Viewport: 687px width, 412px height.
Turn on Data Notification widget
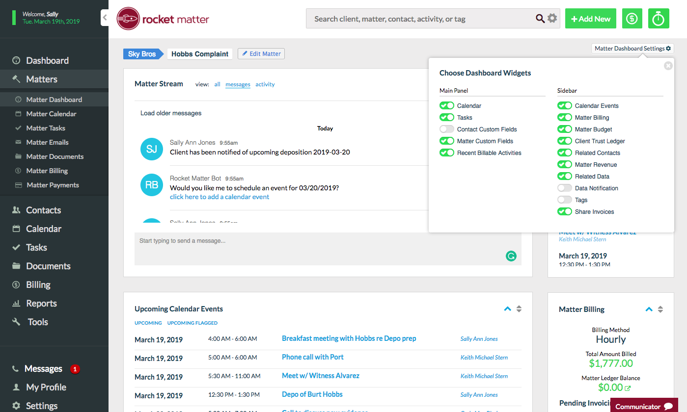pyautogui.click(x=565, y=188)
